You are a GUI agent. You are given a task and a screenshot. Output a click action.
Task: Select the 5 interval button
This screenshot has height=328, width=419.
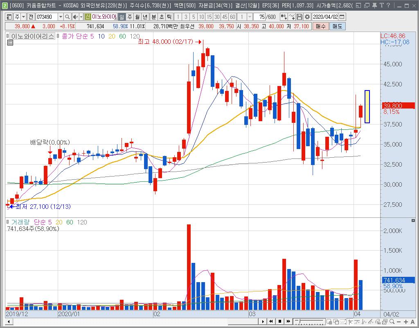tap(194, 17)
